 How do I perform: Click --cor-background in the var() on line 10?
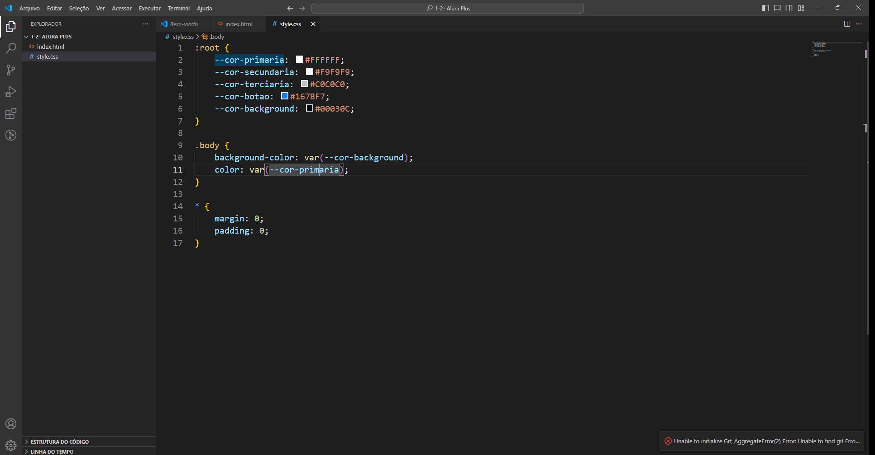[x=364, y=158]
